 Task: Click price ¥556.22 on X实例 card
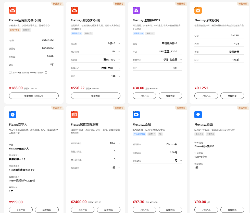click(x=78, y=88)
